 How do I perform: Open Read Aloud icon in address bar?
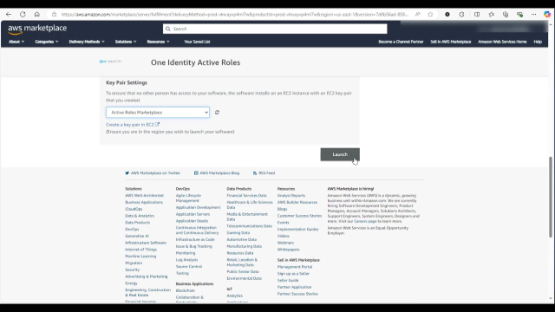[x=418, y=14]
